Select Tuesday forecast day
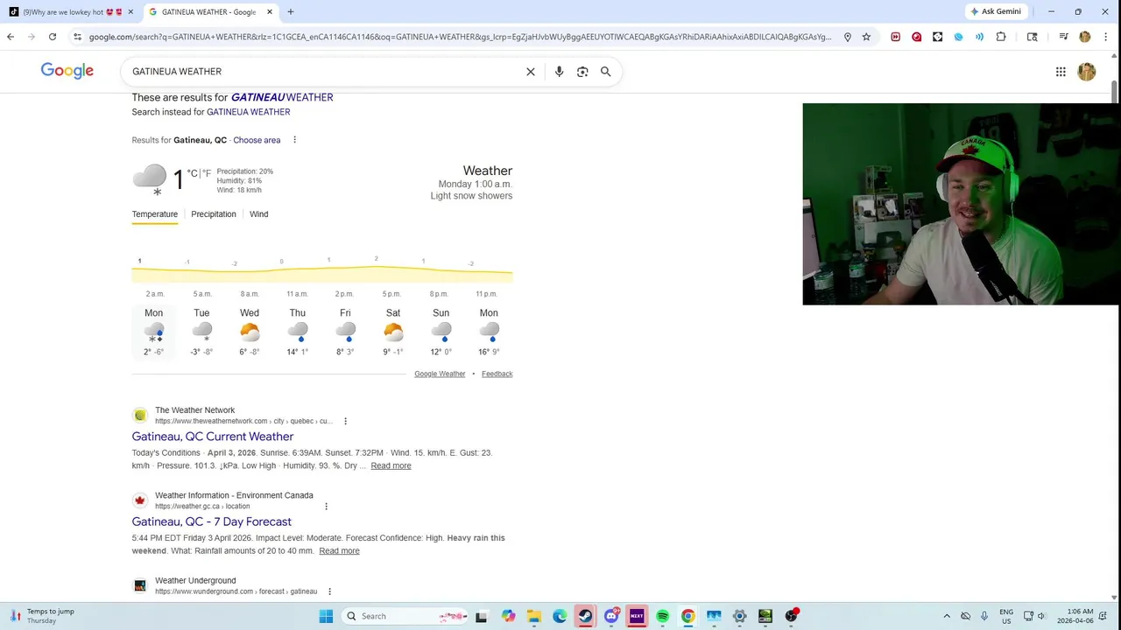Viewport: 1121px width, 630px height. point(201,332)
